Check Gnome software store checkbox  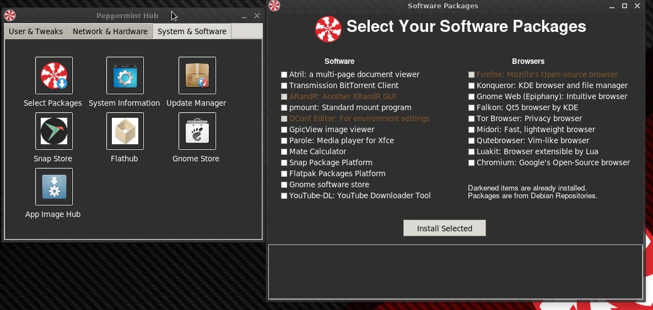coord(284,185)
